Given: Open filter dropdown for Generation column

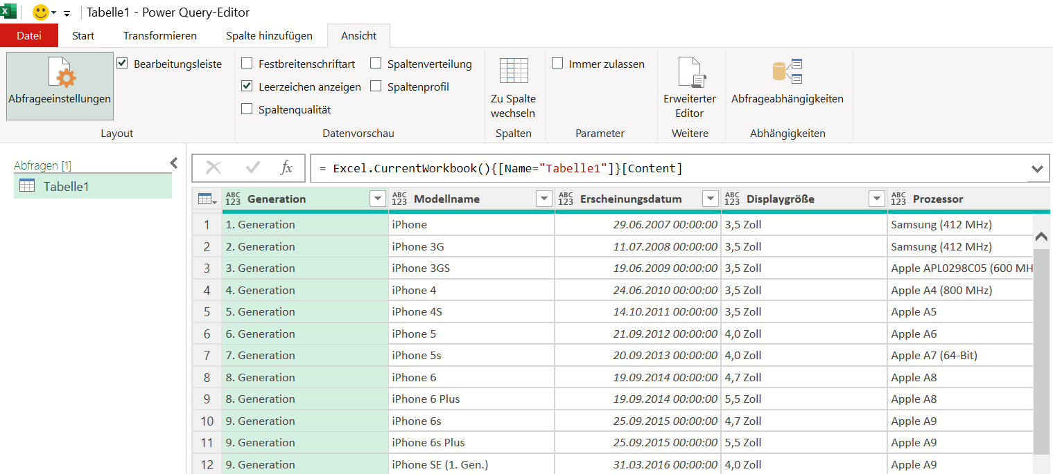Looking at the screenshot, I should coord(378,199).
